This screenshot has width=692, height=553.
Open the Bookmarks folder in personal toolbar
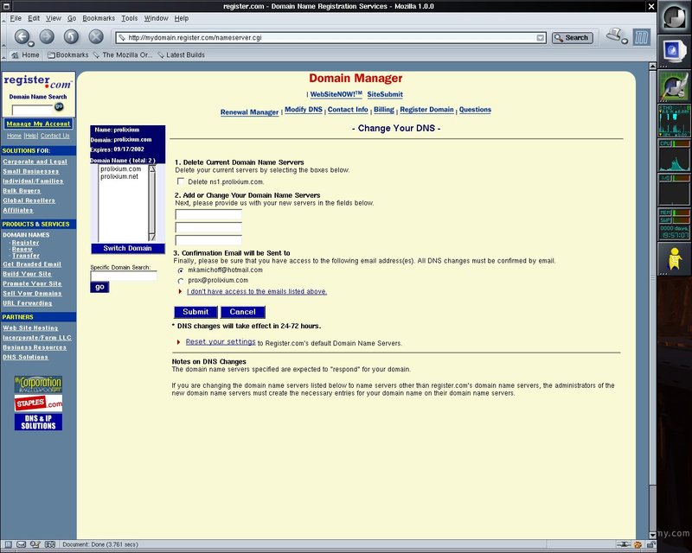click(68, 55)
